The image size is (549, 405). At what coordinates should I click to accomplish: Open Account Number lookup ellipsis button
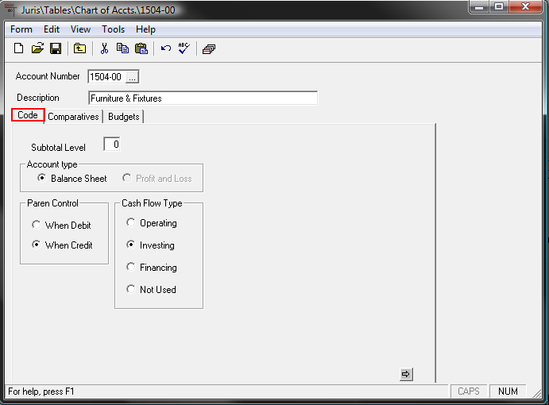[133, 77]
